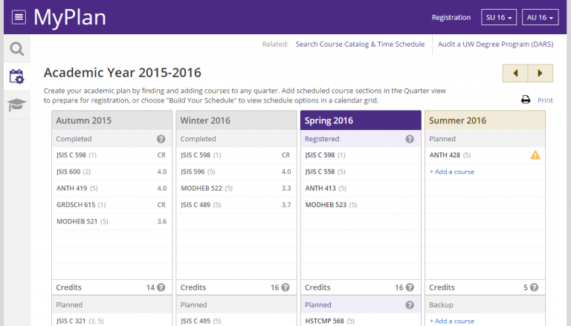Click the Registration label in header

point(451,18)
